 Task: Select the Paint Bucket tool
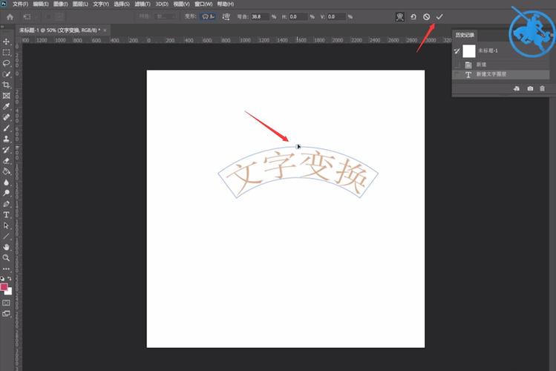point(7,171)
